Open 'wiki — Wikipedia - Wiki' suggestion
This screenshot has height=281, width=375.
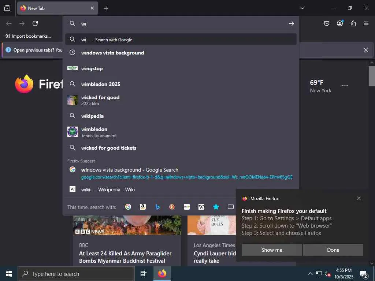pos(181,190)
